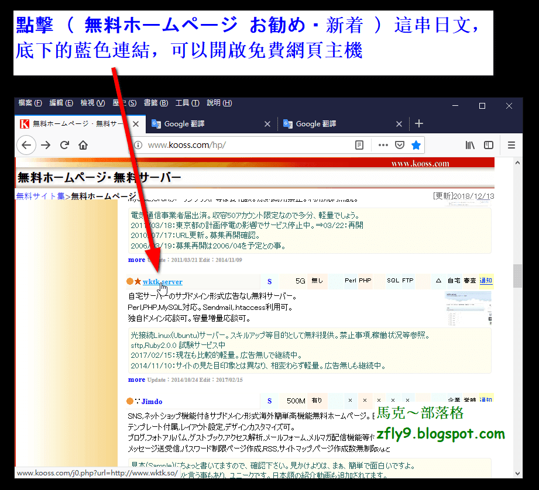This screenshot has width=539, height=490.
Task: Close the first Google 翻譯 tab
Action: 267,124
